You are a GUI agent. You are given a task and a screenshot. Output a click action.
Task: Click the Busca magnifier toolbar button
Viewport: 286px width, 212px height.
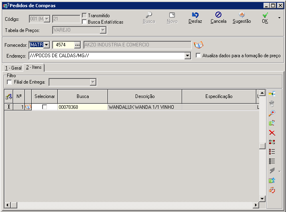[x=149, y=18]
